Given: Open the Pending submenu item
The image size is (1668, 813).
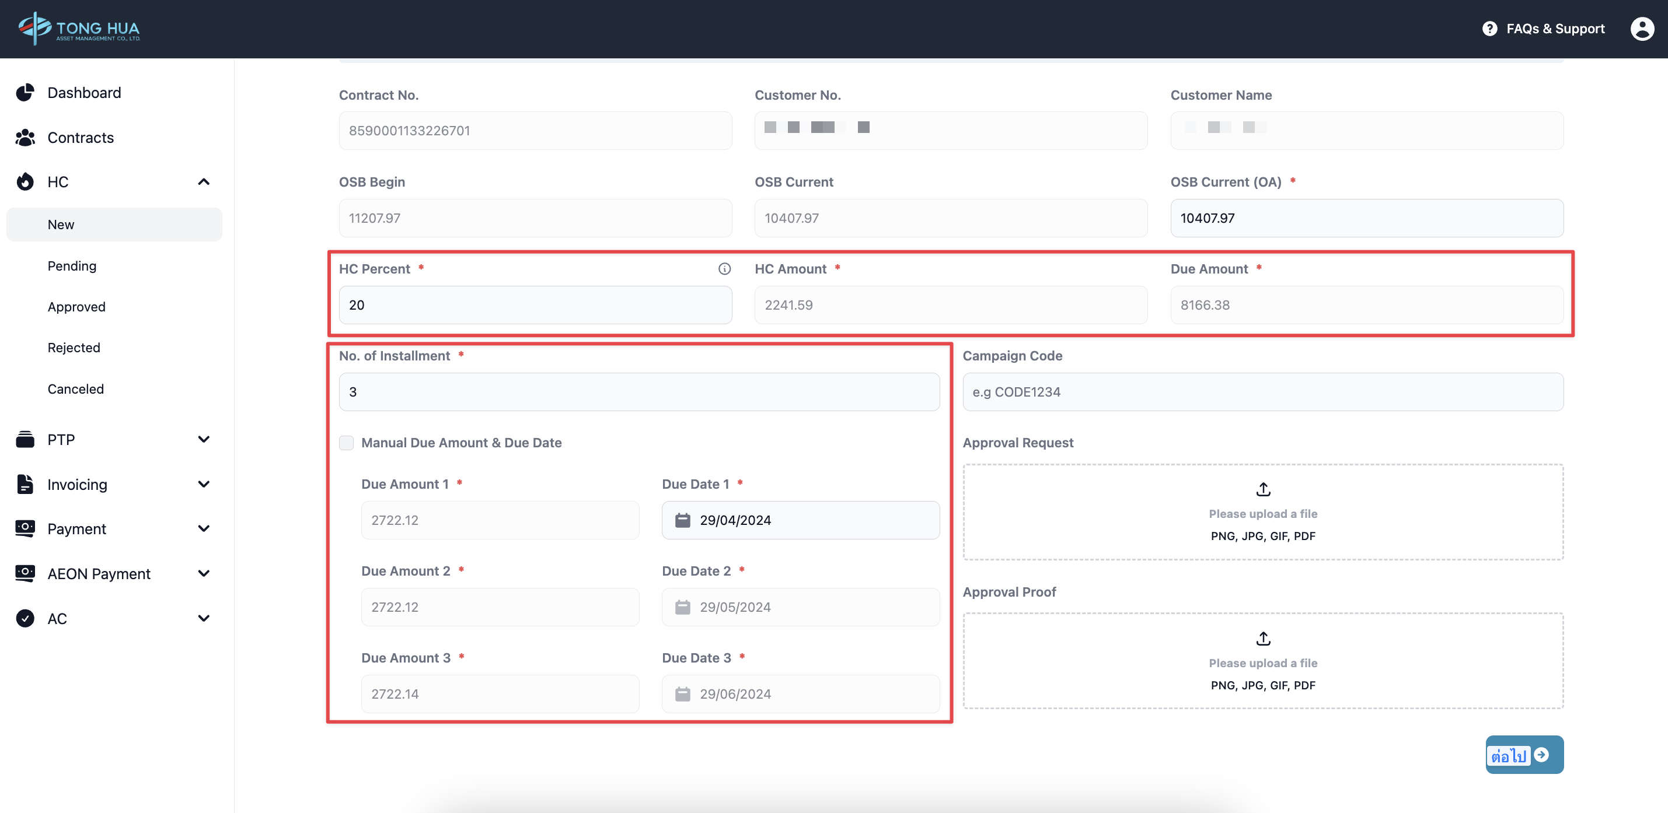Looking at the screenshot, I should (72, 266).
